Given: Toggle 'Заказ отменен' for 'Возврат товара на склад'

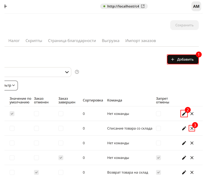Looking at the screenshot, I should 36,172.
